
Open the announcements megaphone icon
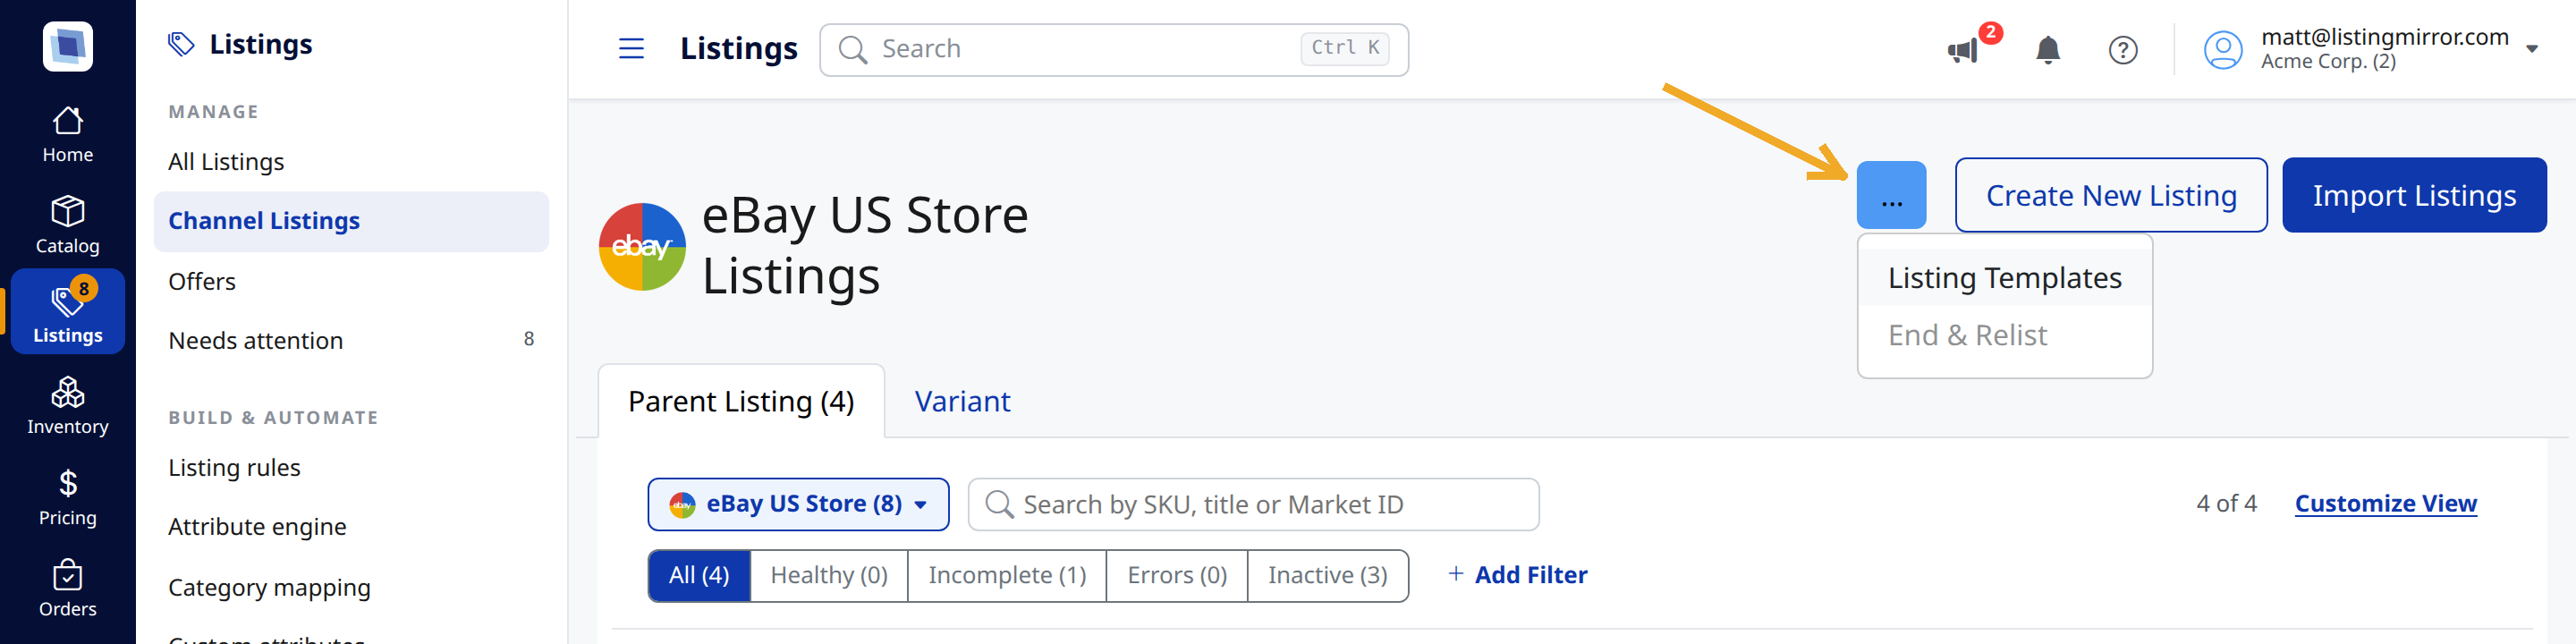coord(1963,49)
